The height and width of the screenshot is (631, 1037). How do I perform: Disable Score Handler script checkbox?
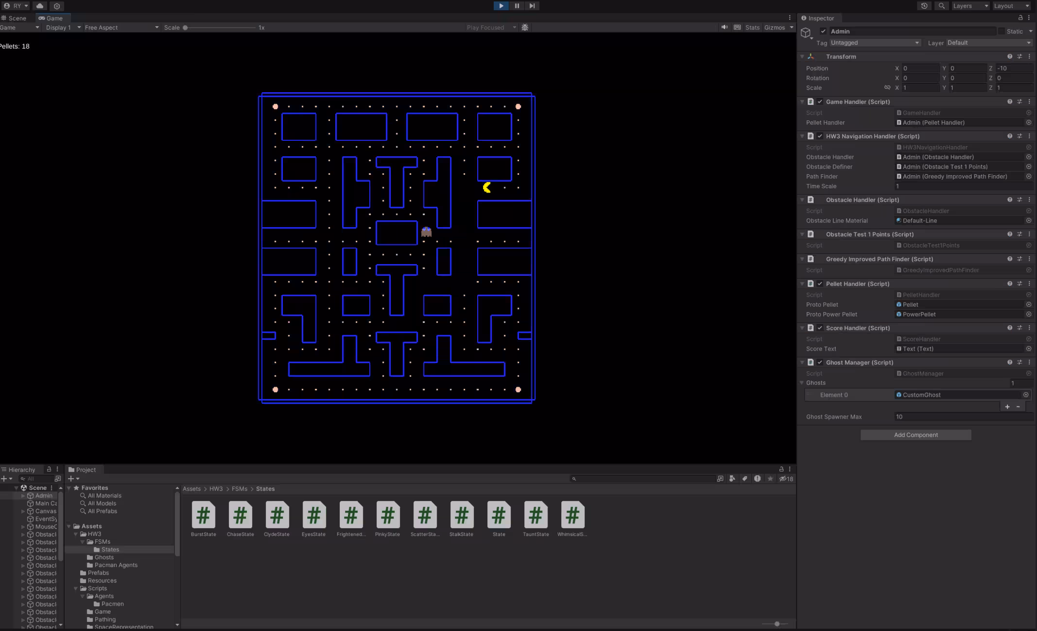pos(820,328)
